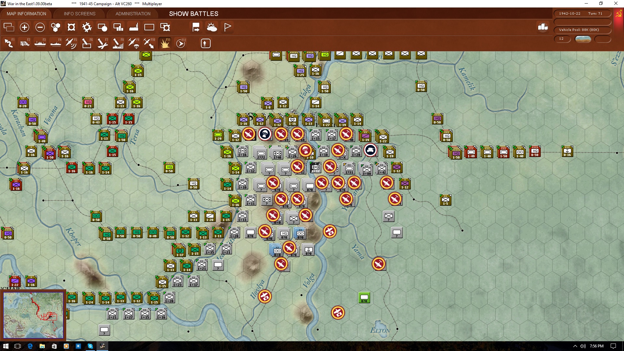The image size is (624, 351).
Task: Toggle the hex grid overlay
Action: click(56, 27)
